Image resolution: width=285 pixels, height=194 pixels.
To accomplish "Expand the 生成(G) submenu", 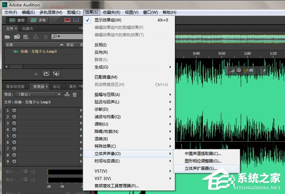I will point(129,67).
